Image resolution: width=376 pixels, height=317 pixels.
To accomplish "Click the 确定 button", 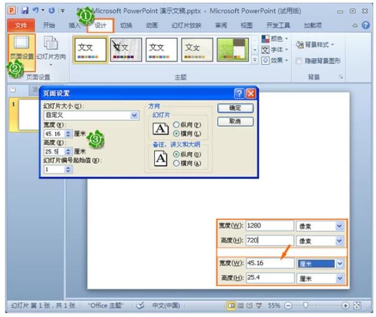I will (235, 108).
